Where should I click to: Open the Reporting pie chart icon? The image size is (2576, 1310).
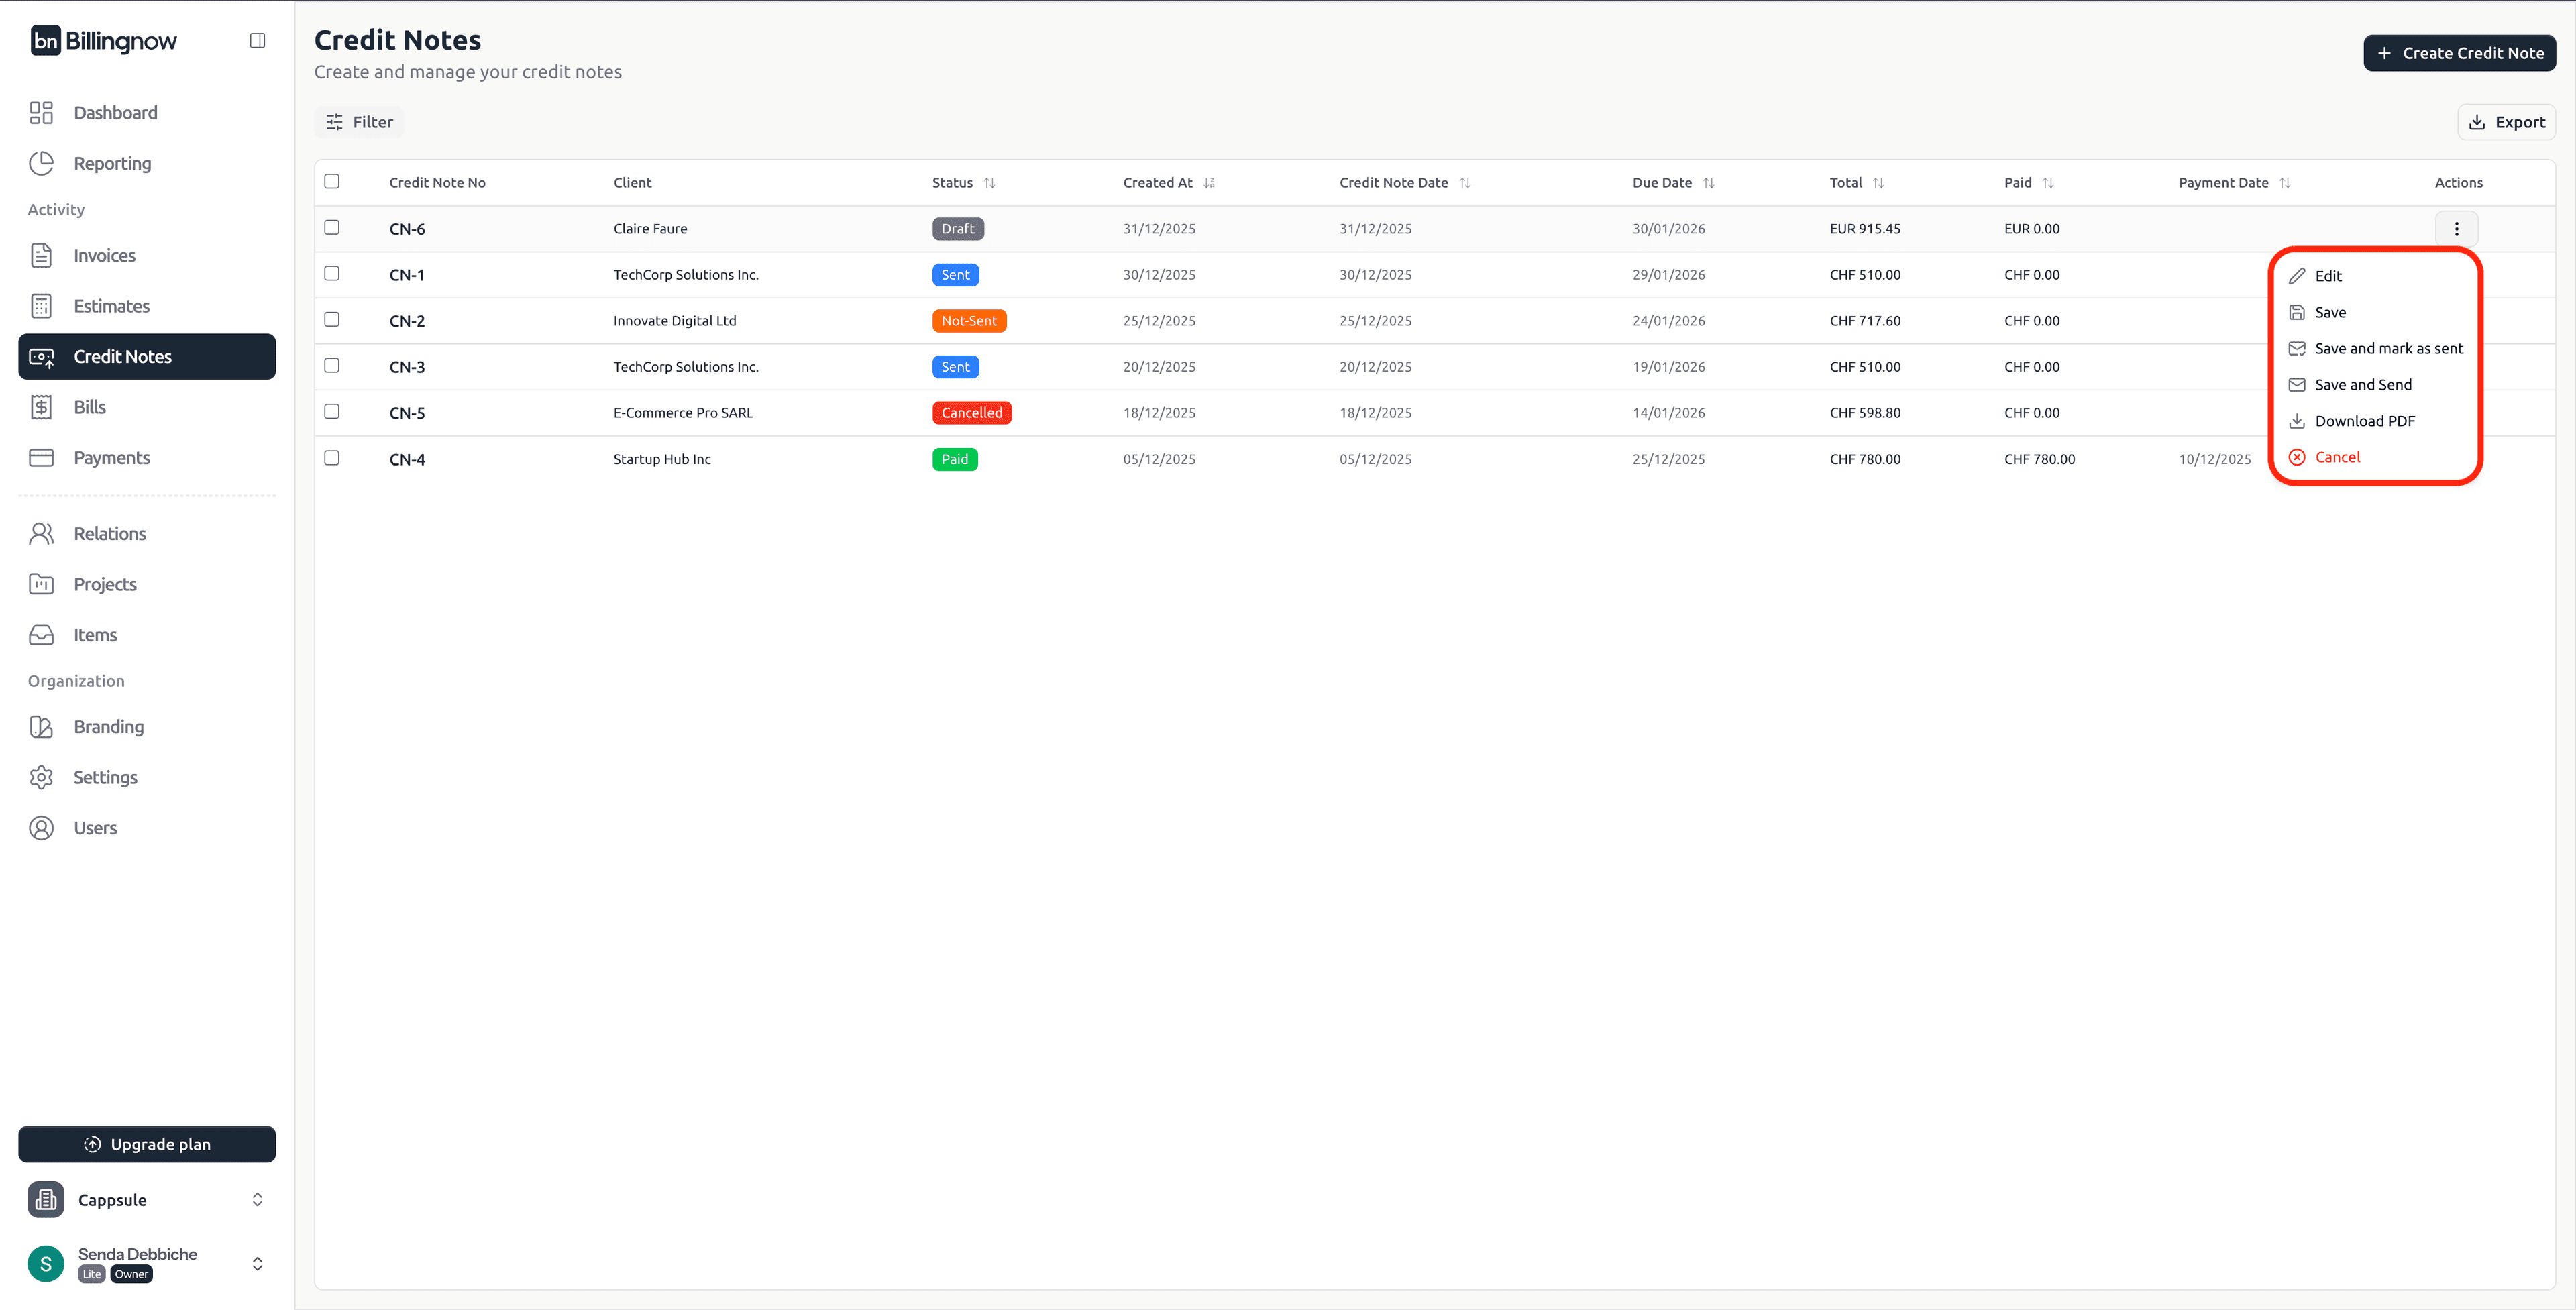pos(41,163)
